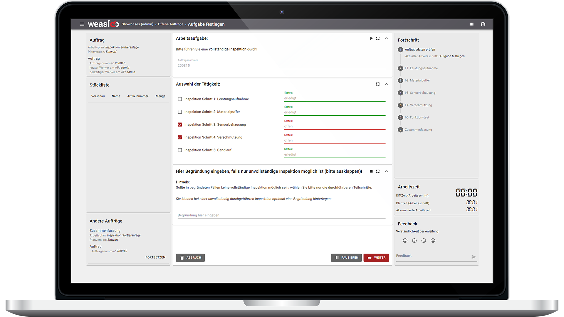564x317 pixels.
Task: Collapse the Arbeitsaufgabe panel chevron
Action: [386, 38]
